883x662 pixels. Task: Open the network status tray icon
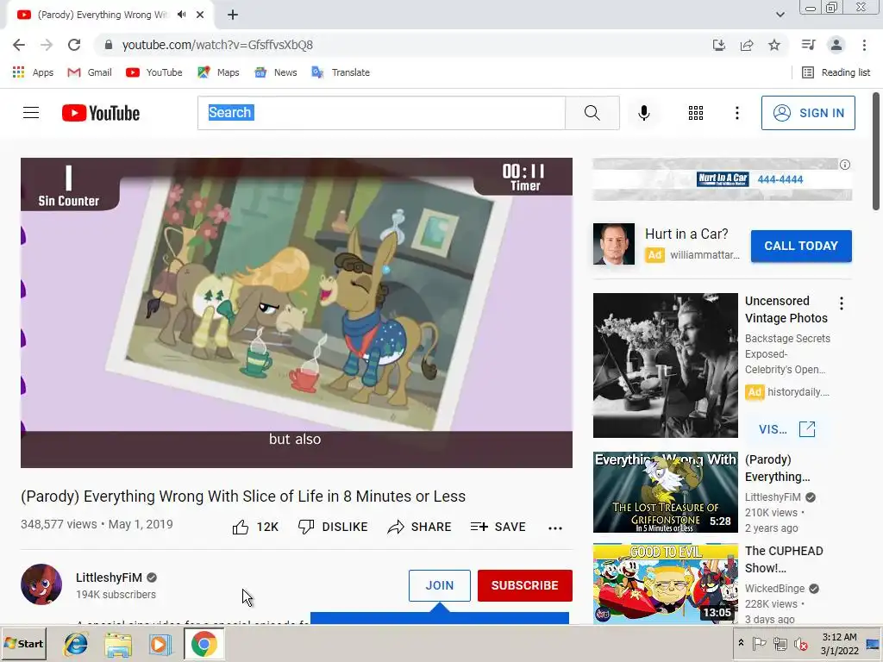(780, 643)
